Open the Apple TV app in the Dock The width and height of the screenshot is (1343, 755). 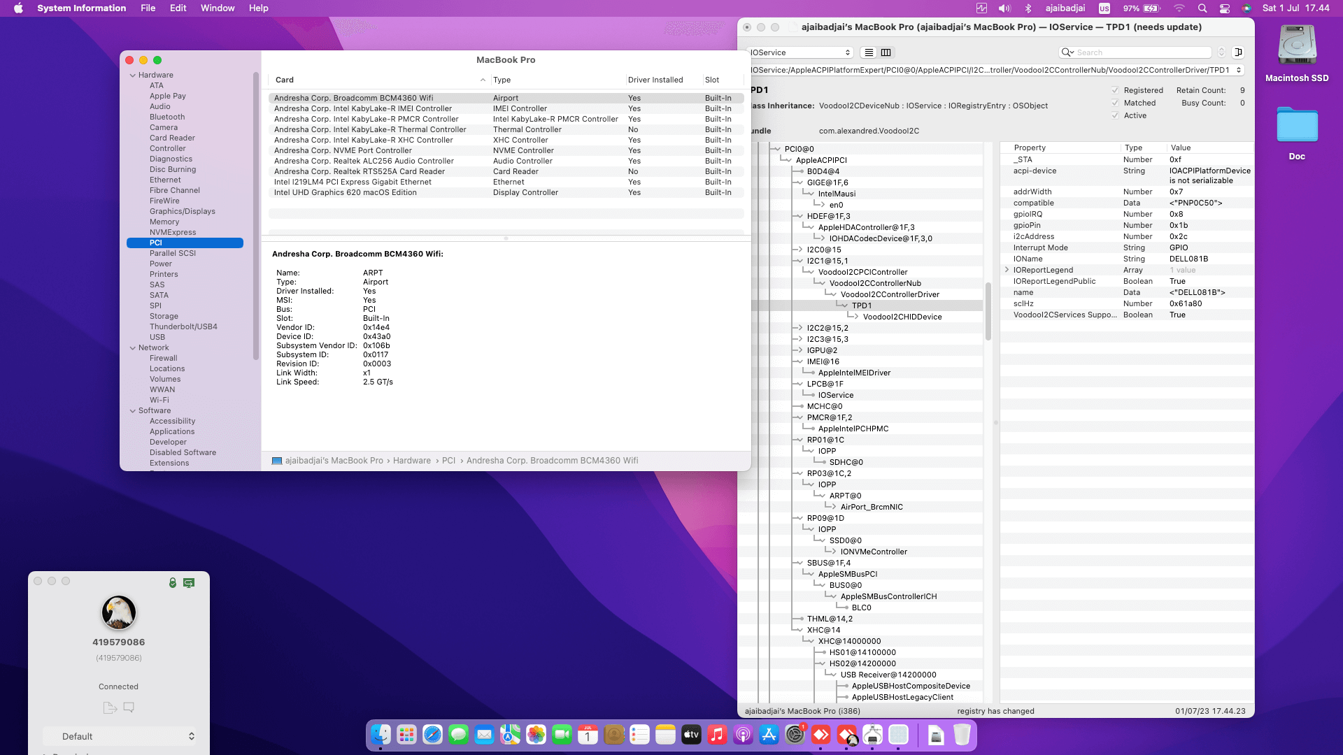click(691, 735)
